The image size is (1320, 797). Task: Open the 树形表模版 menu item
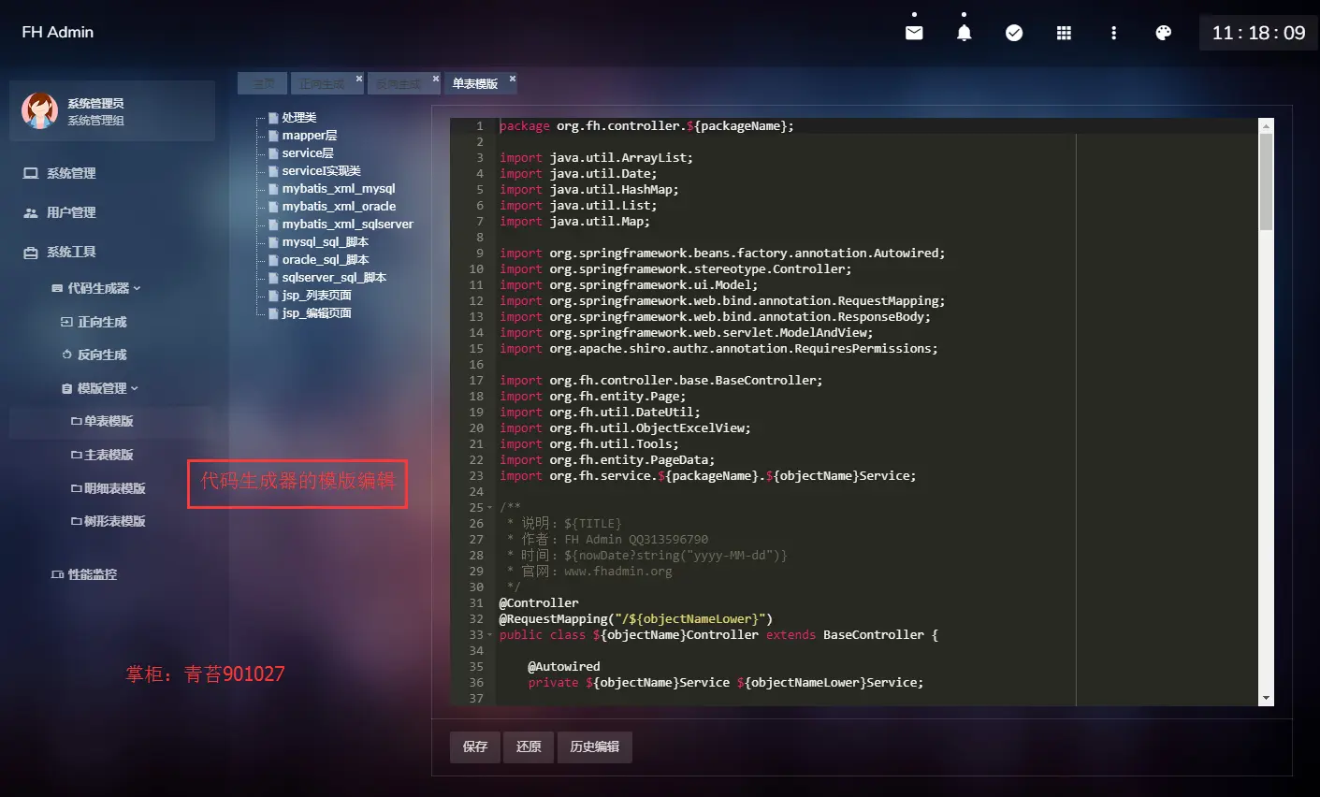(x=109, y=521)
